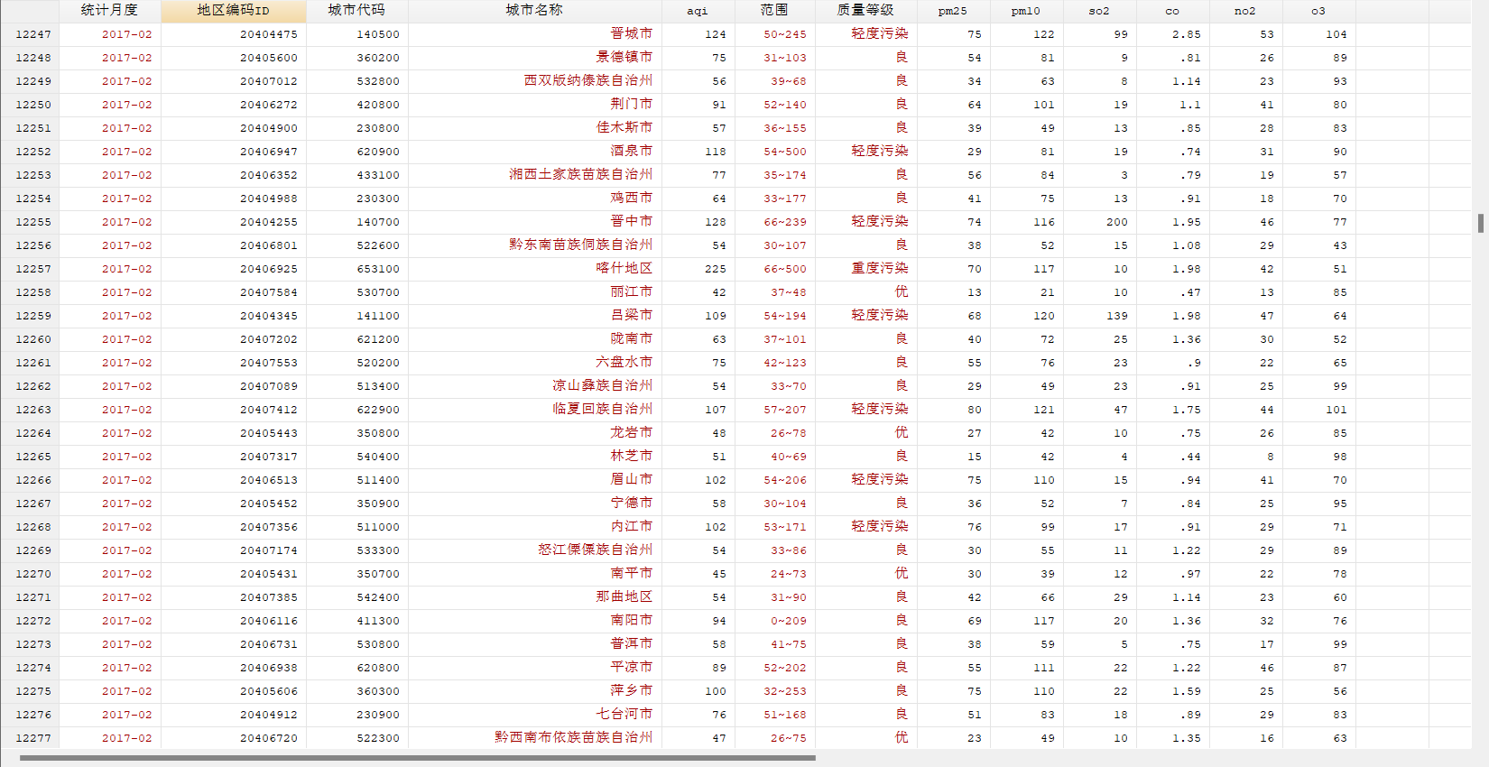Select cell 湘西土家族苗族自治州
Image resolution: width=1489 pixels, height=767 pixels.
535,175
